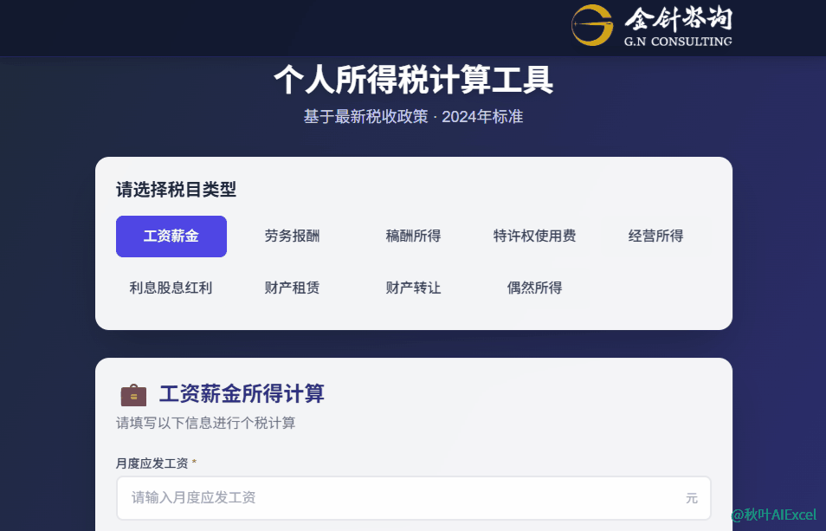The width and height of the screenshot is (826, 531).
Task: Choose 偶然所得 tax type
Action: pos(535,288)
